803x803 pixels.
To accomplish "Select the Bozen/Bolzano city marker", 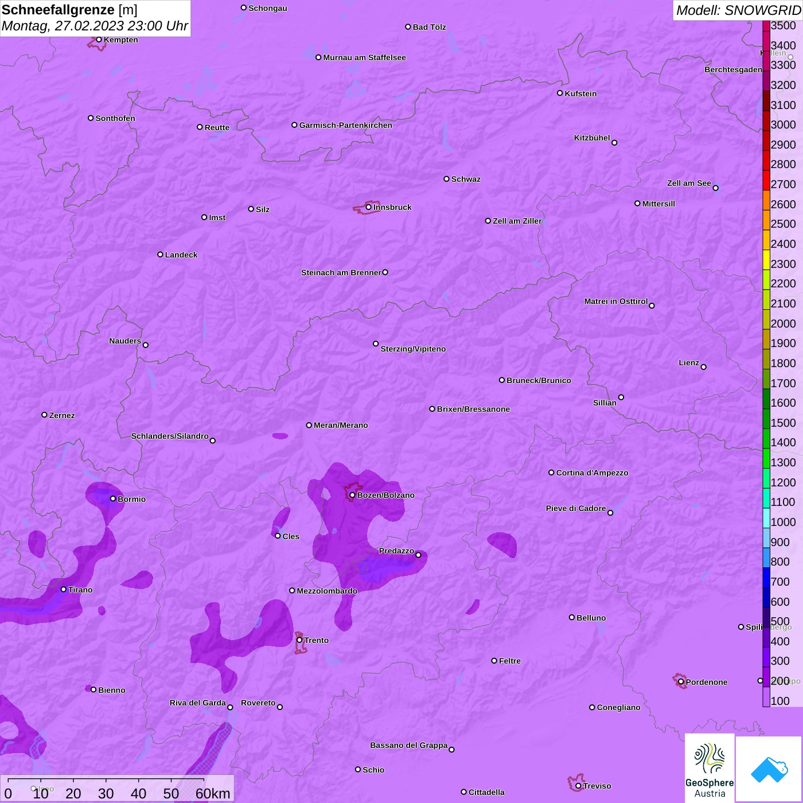I will (x=352, y=495).
